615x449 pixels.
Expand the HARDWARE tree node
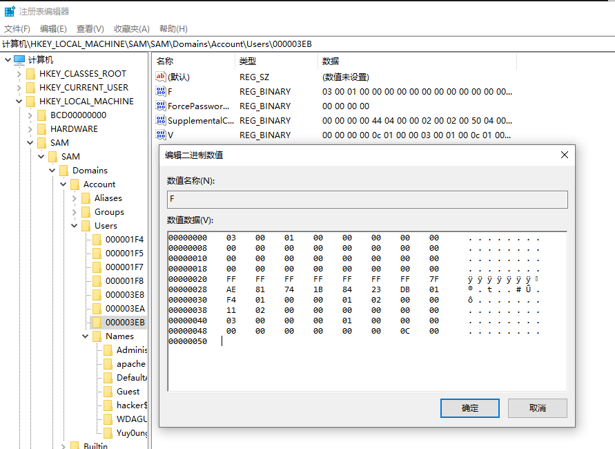(30, 129)
